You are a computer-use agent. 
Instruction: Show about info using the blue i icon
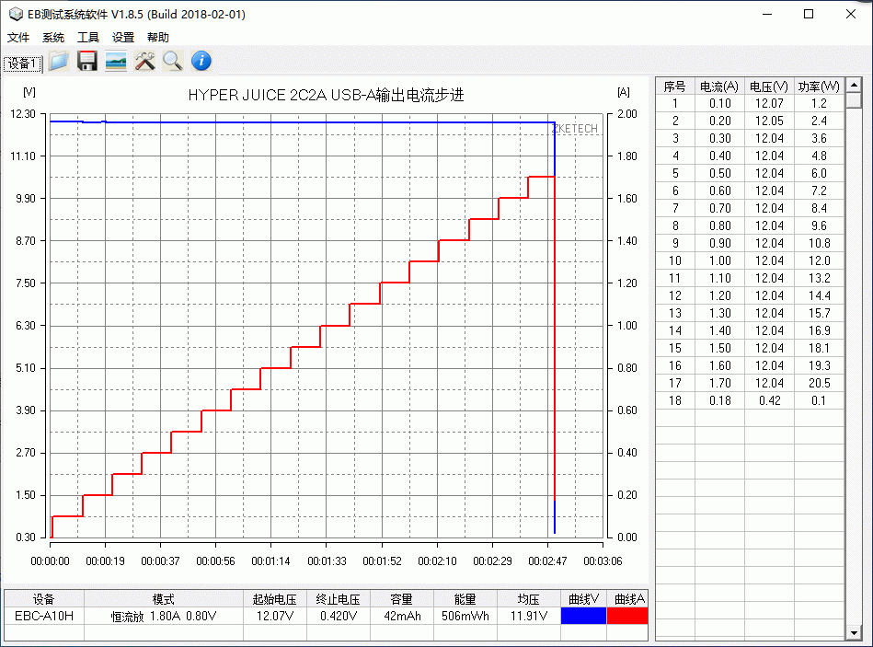tap(201, 61)
